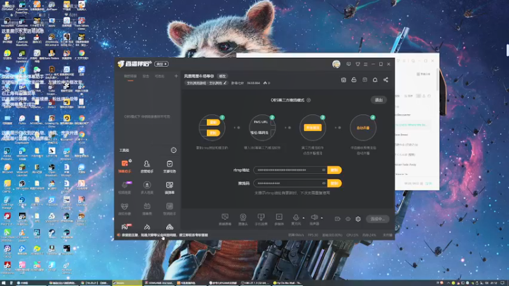Click step 3 start streaming circle
509x286 pixels.
(x=312, y=128)
